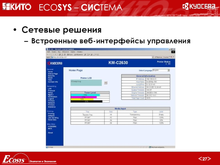Open the Справка menu
The image size is (220, 165).
79,52
